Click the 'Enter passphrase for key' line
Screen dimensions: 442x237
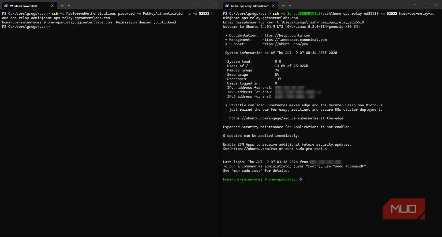(295, 22)
